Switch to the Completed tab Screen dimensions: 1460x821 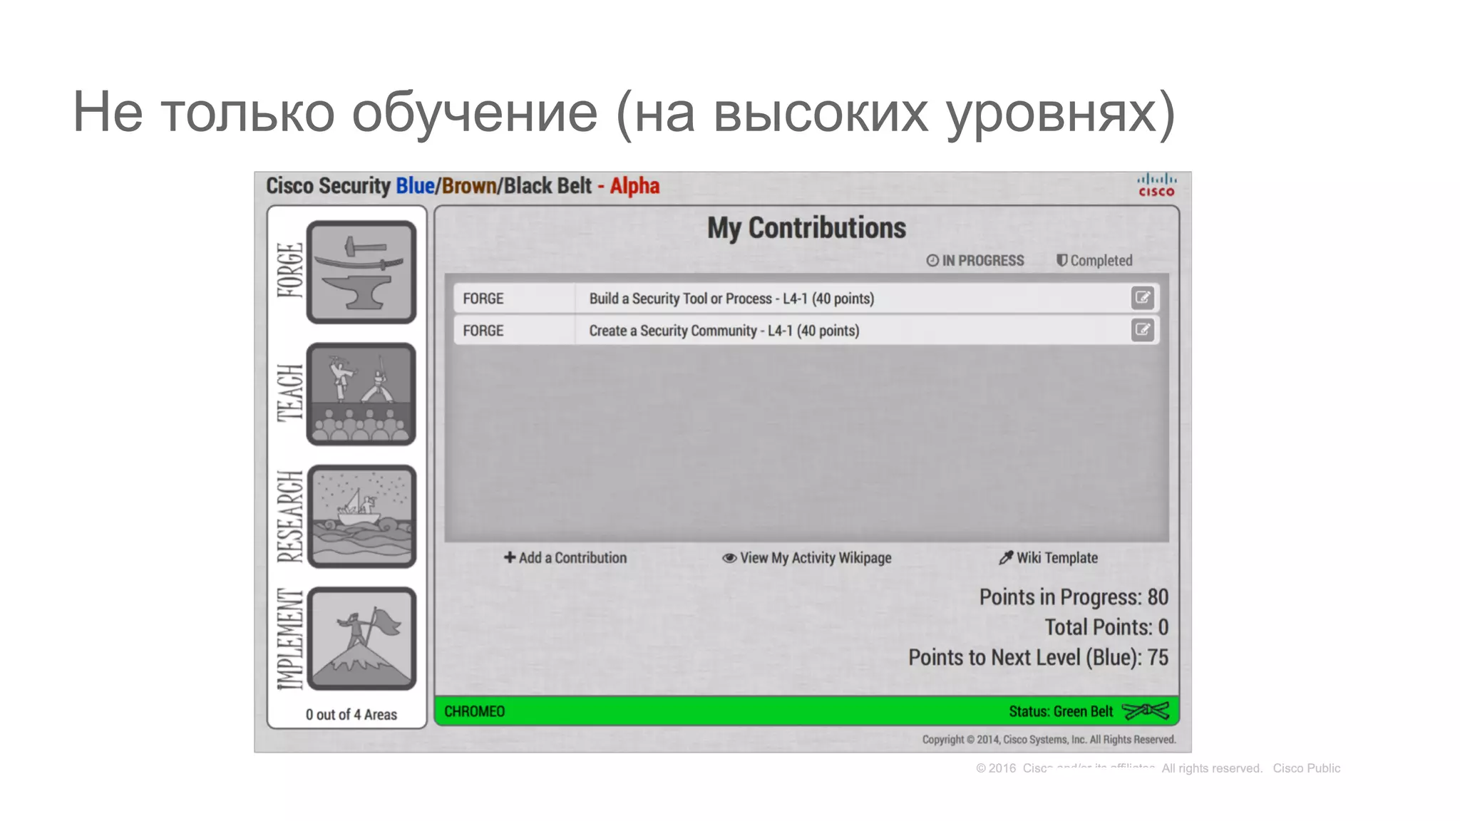coord(1094,261)
